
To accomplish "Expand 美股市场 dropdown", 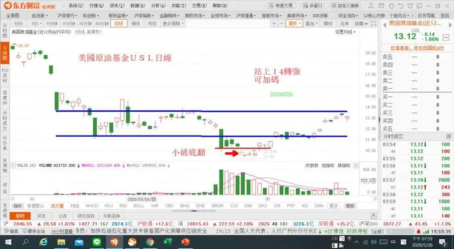I will pos(298,15).
